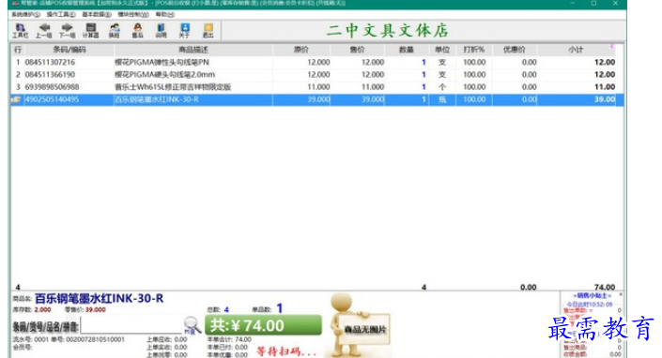Open the 基本数据(B) menu
Screen dimensions: 662x358
coord(97,14)
